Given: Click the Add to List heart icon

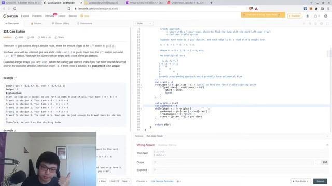Looking at the screenshot, I should [39, 37].
